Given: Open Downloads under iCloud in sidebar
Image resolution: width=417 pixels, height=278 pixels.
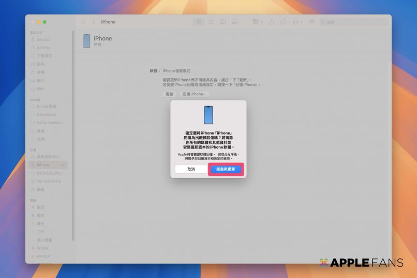Looking at the screenshot, I should tap(47, 114).
